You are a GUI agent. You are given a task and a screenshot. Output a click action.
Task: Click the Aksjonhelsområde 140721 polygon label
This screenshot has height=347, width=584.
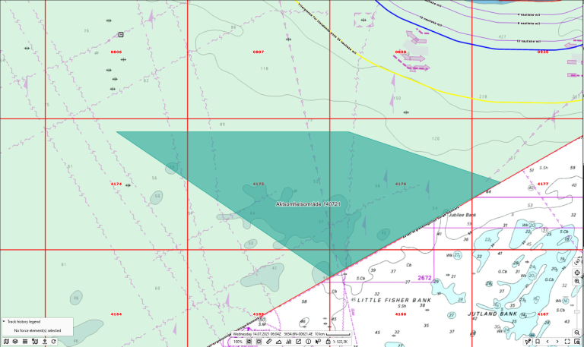[x=307, y=204]
